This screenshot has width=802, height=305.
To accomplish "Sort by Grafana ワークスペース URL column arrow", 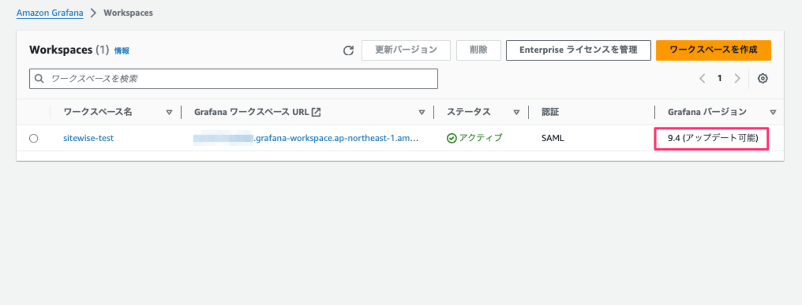I will pyautogui.click(x=421, y=112).
